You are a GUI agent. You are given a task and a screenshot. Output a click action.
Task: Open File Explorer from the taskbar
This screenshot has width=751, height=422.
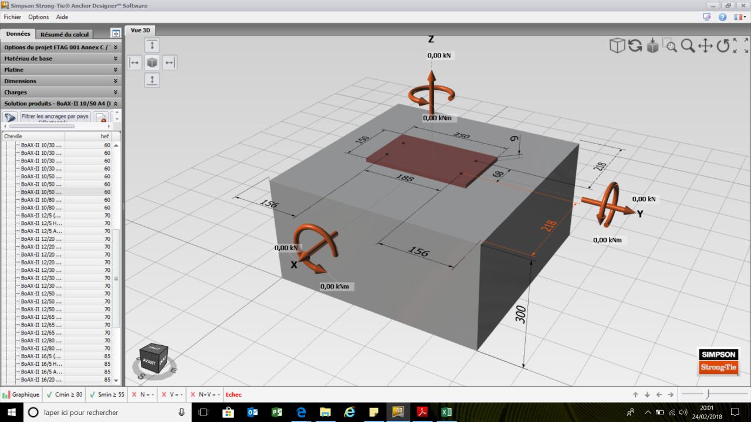pos(325,412)
